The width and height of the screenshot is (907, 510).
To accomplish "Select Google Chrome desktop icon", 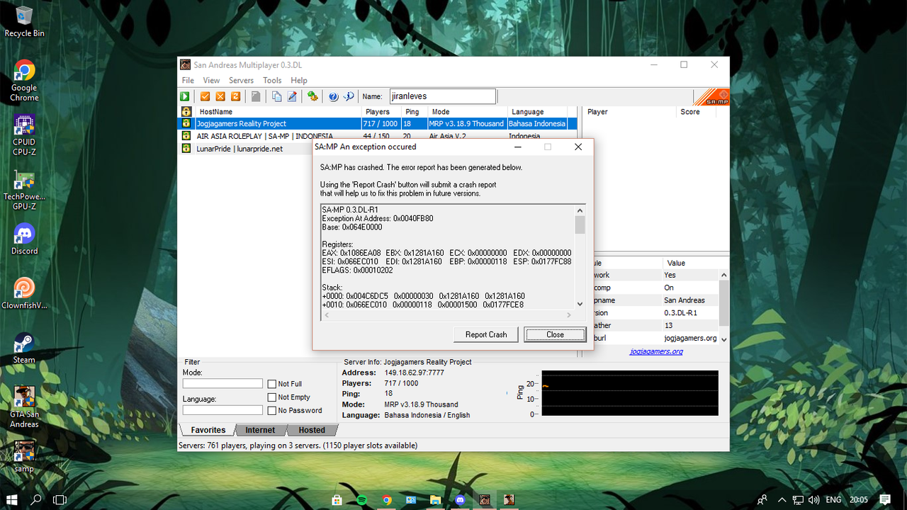I will tap(24, 81).
